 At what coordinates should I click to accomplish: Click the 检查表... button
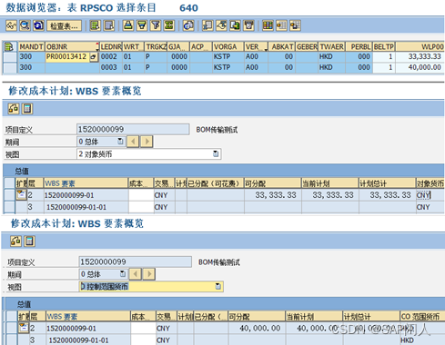pyautogui.click(x=65, y=26)
